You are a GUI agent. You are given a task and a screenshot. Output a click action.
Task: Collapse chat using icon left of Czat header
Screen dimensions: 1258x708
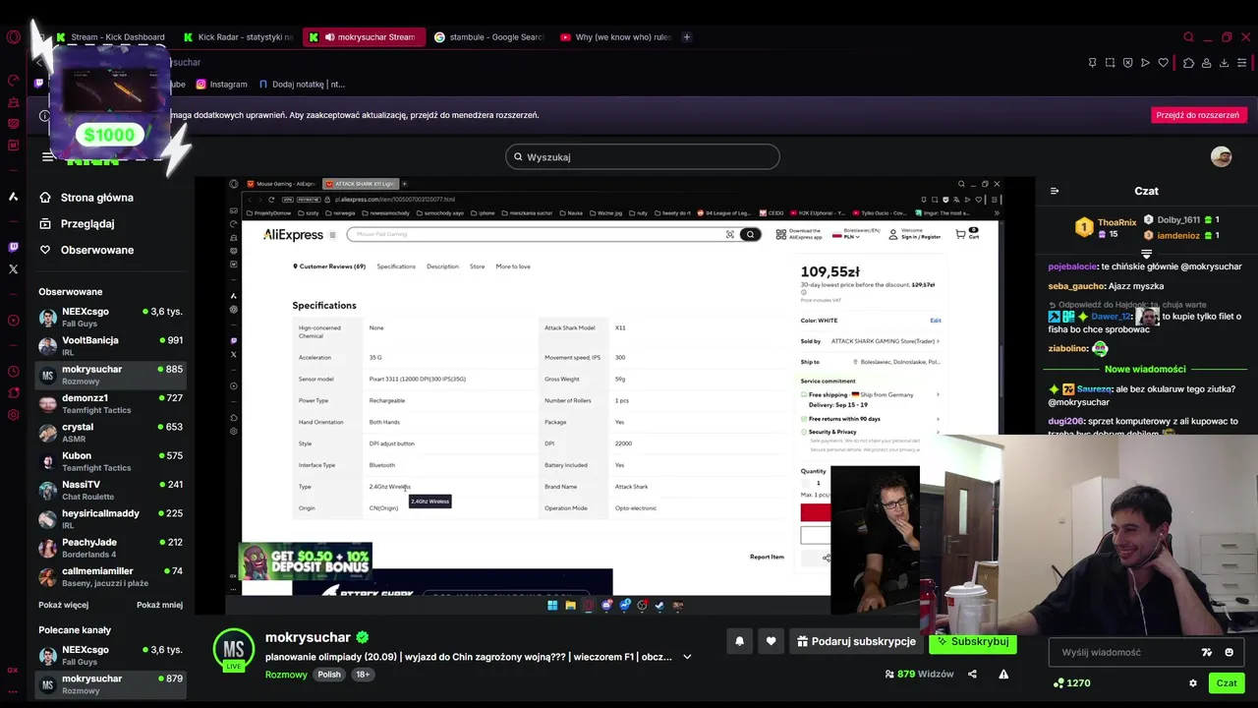[1055, 191]
